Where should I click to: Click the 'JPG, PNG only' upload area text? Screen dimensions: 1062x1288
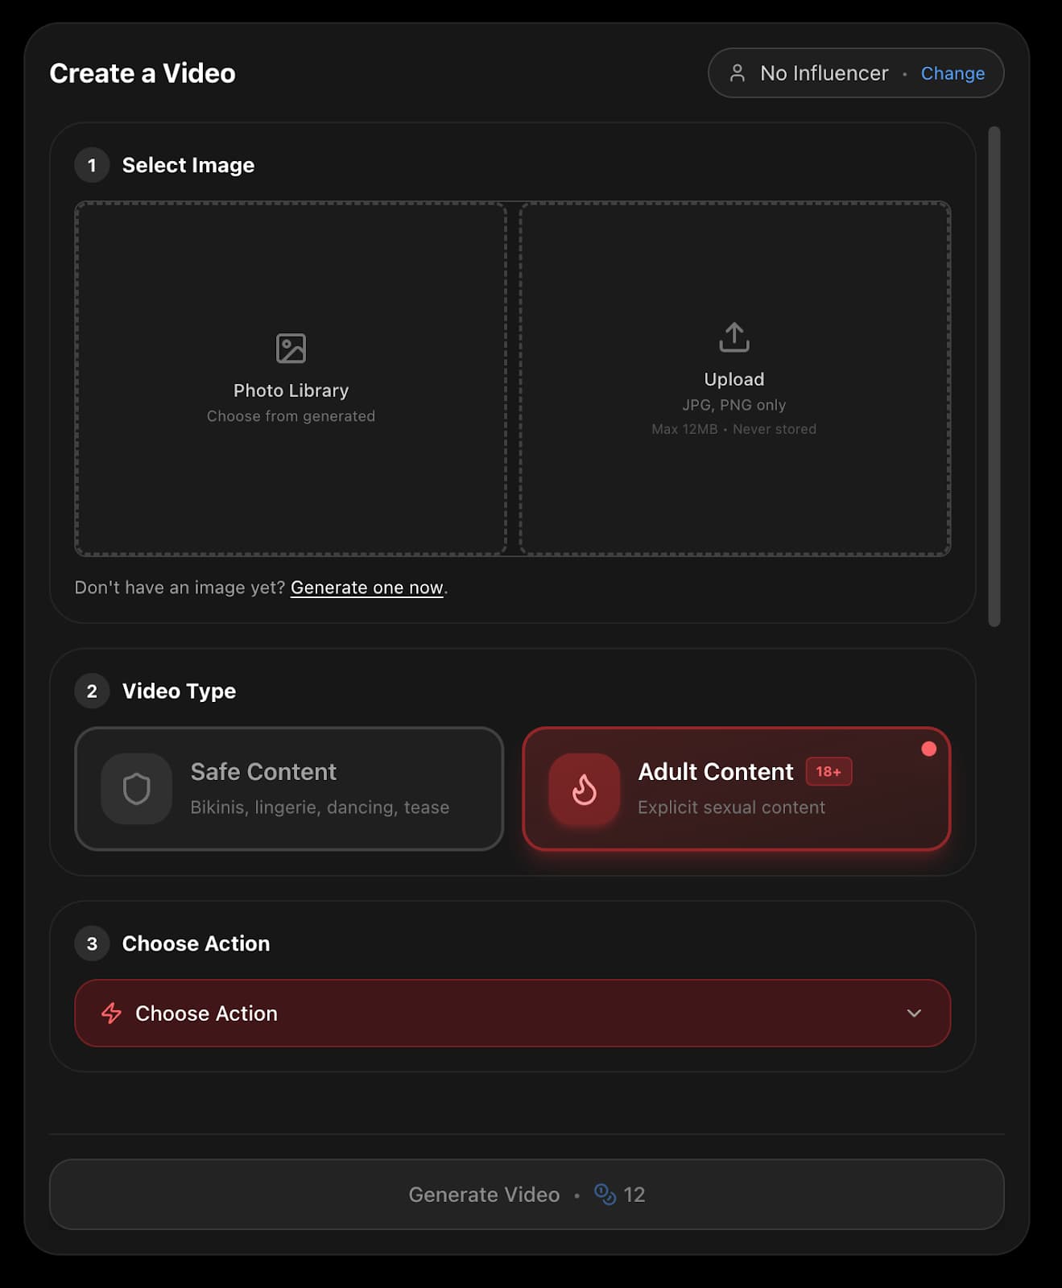(733, 405)
